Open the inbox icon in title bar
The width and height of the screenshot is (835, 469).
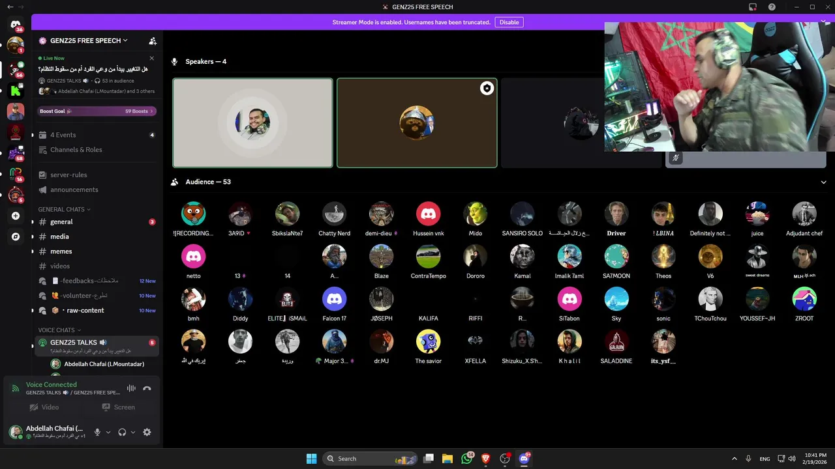(752, 7)
